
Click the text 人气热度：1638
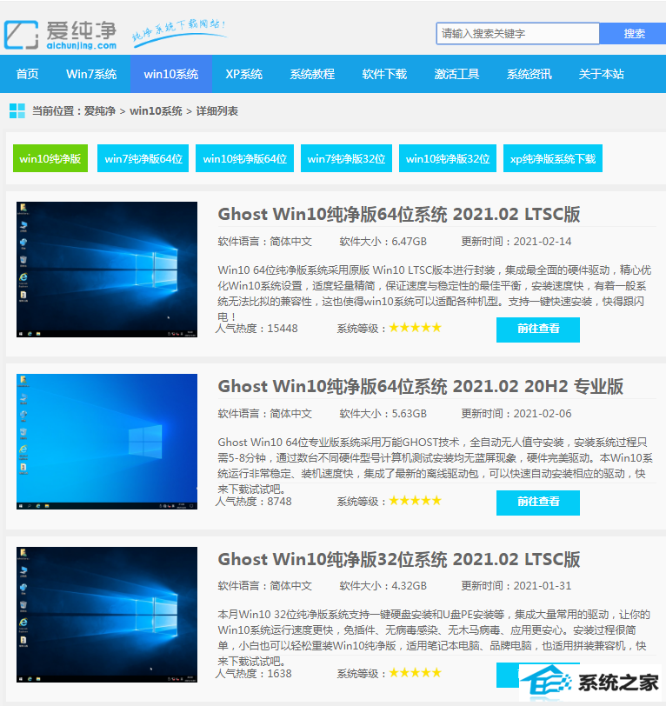click(254, 674)
